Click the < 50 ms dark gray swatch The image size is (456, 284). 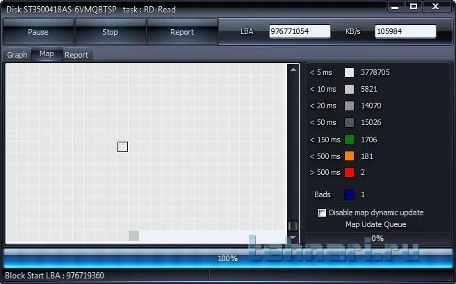[x=349, y=122]
